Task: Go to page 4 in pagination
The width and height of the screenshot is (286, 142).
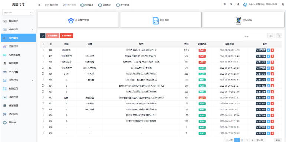Action: pyautogui.click(x=252, y=140)
